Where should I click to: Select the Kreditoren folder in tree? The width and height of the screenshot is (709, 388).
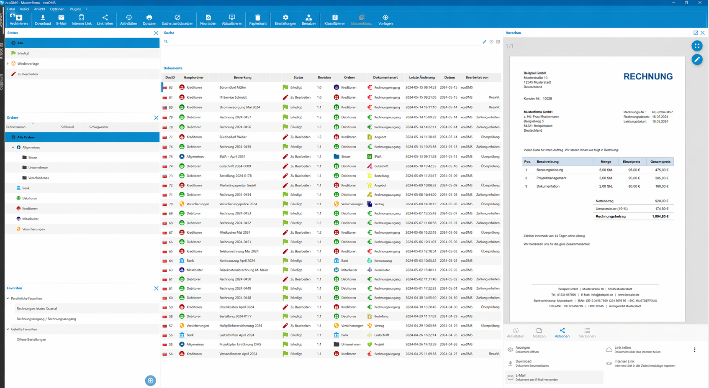pos(30,209)
